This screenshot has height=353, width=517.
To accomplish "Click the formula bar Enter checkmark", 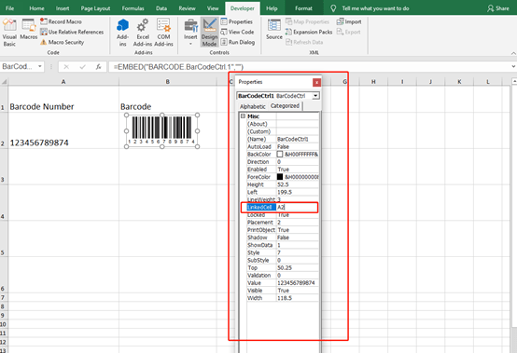I will [x=82, y=67].
